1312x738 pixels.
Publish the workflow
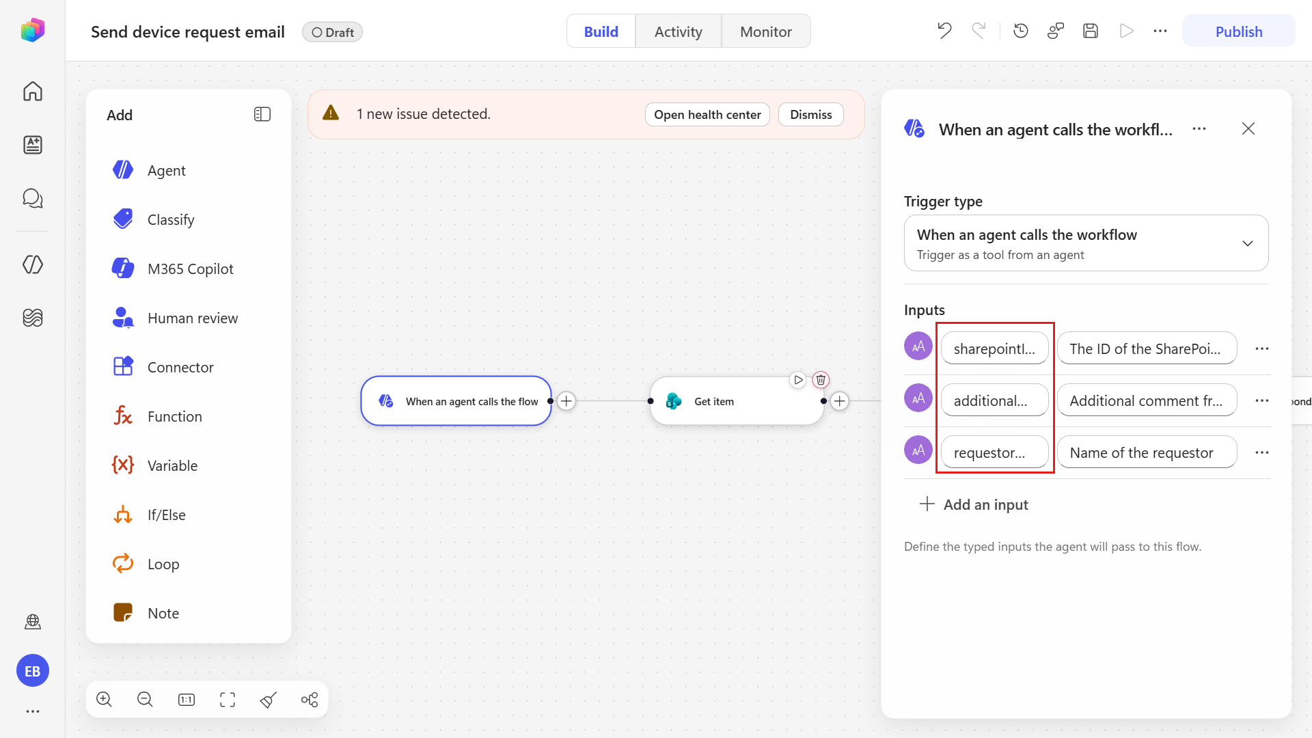(1239, 31)
